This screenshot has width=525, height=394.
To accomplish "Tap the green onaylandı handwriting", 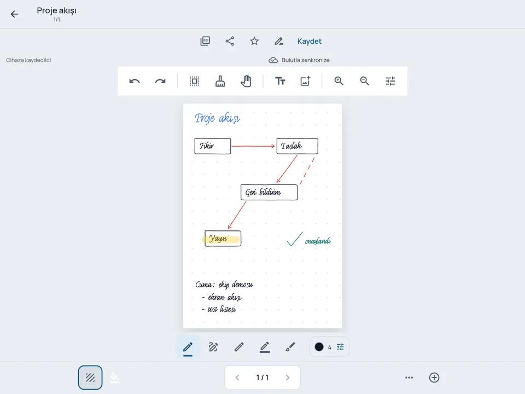I will [x=317, y=241].
